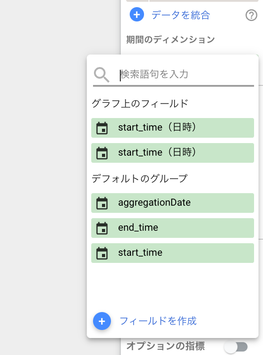Choose the end_time field

coord(173,228)
